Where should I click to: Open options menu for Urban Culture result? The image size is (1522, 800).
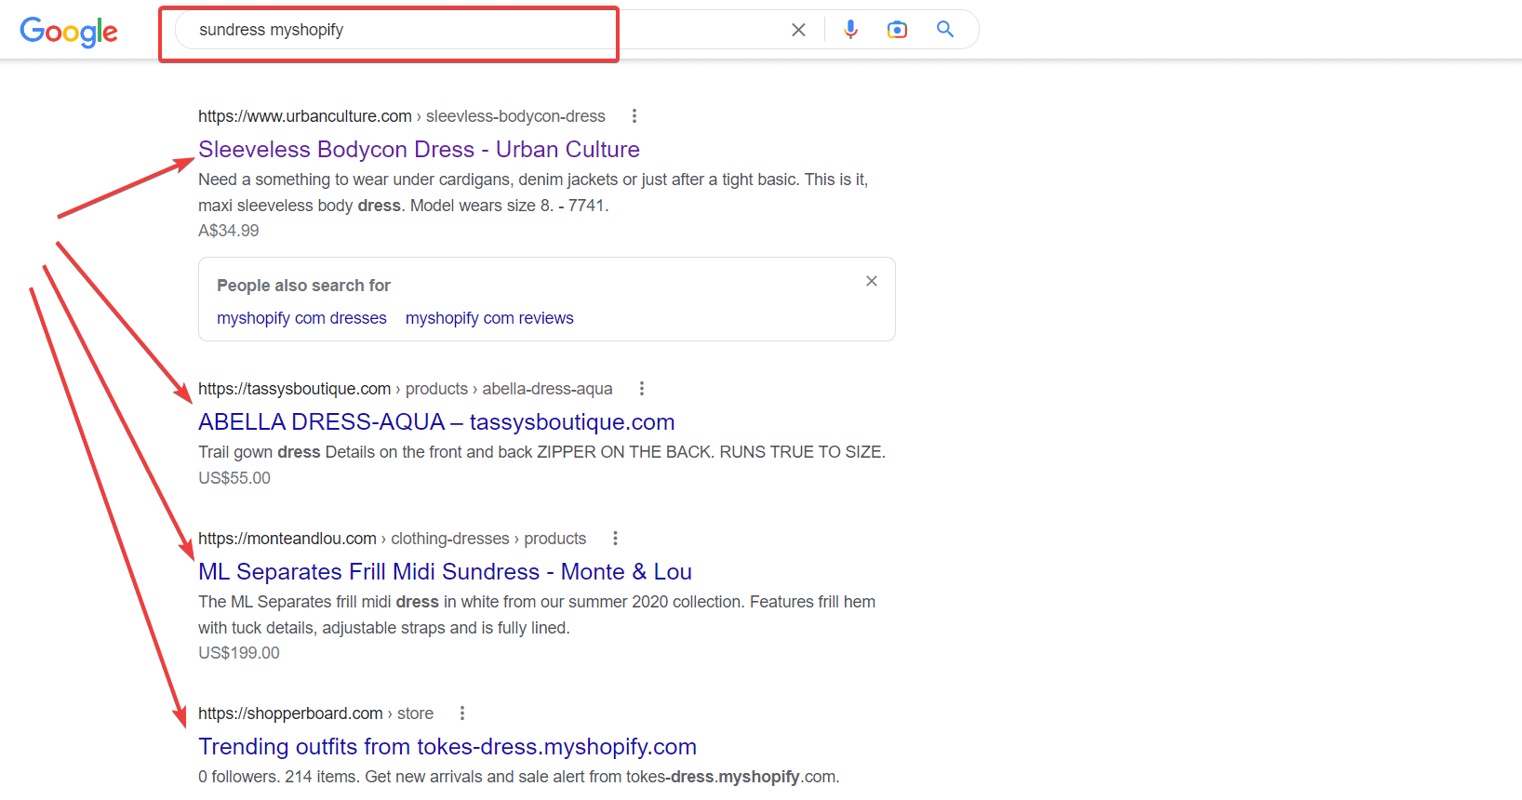point(634,116)
